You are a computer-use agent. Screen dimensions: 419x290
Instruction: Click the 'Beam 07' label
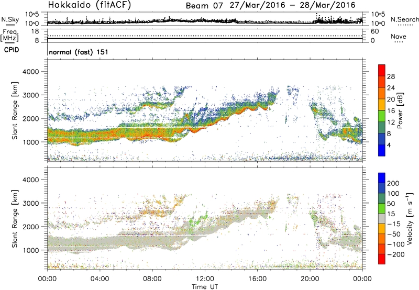(204, 6)
